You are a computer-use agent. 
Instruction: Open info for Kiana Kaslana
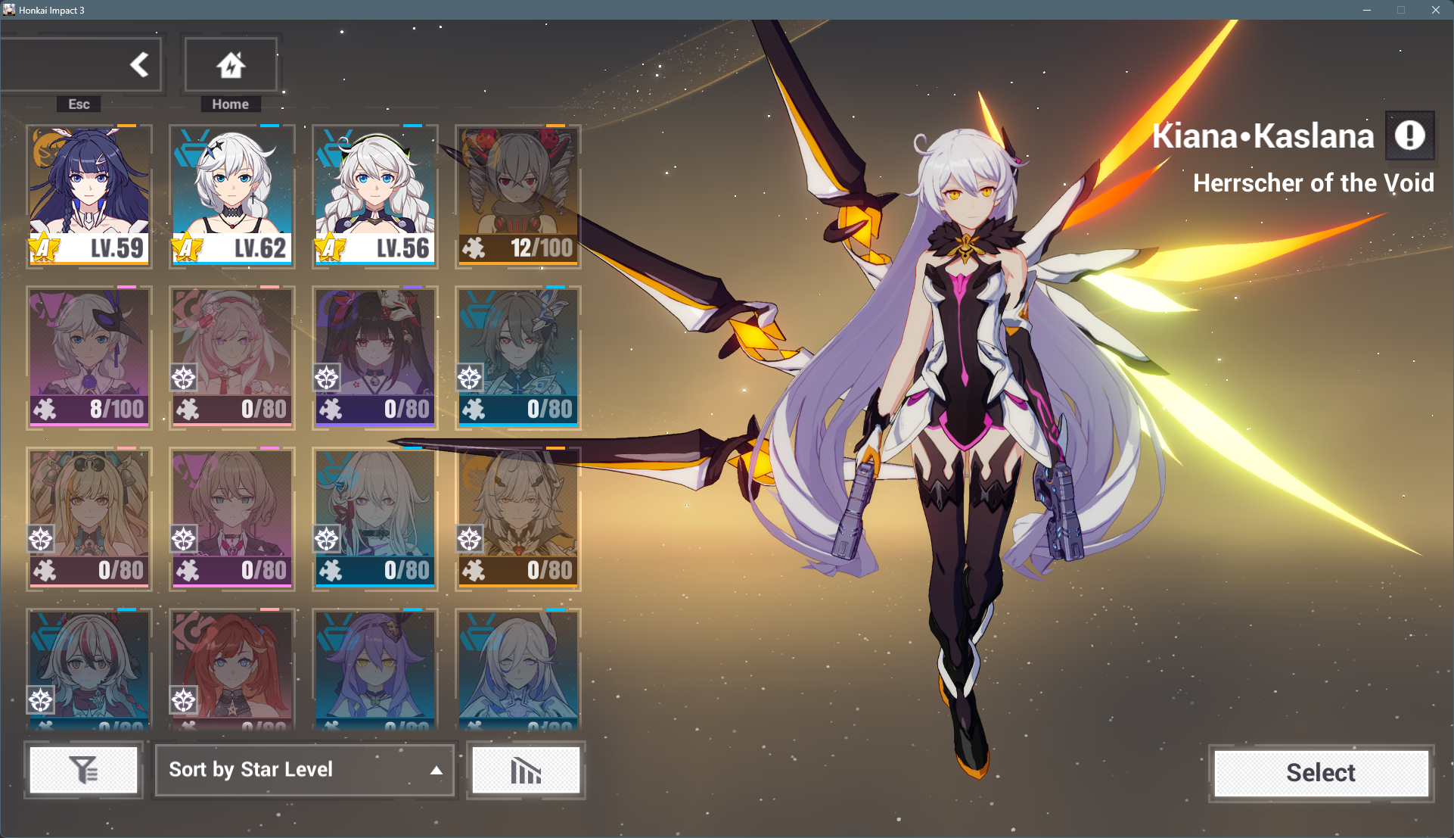(1409, 136)
